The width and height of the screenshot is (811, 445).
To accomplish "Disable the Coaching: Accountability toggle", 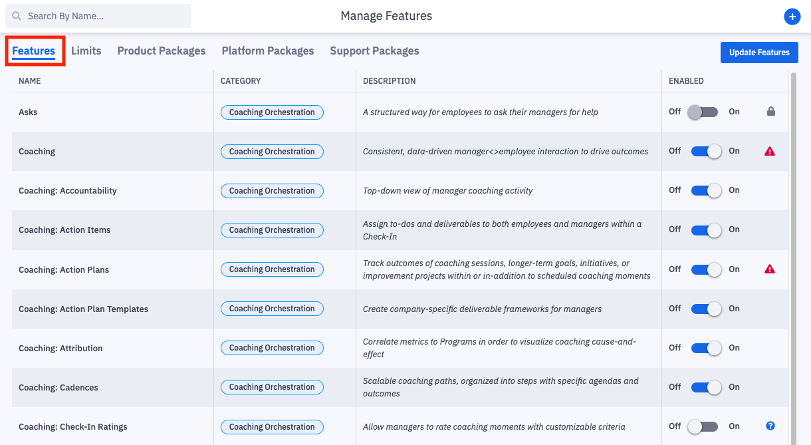I will click(x=707, y=190).
